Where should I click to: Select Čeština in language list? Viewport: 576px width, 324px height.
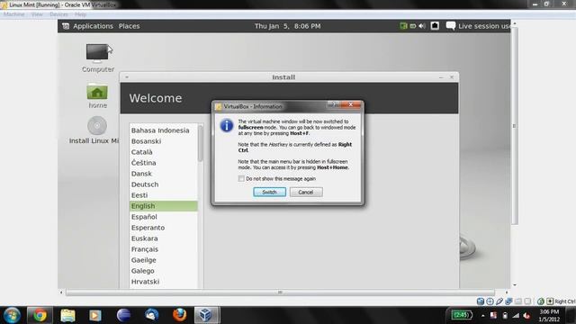coord(164,163)
